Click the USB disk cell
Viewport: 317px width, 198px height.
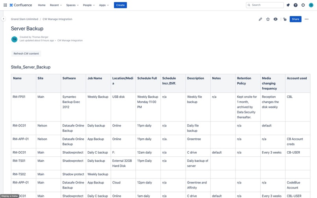tap(123, 107)
